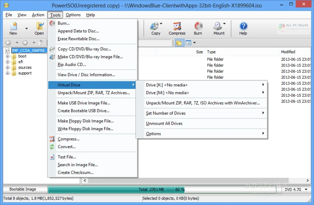
Task: Click the horizontal scrollbar right arrow
Action: pyautogui.click(x=308, y=181)
